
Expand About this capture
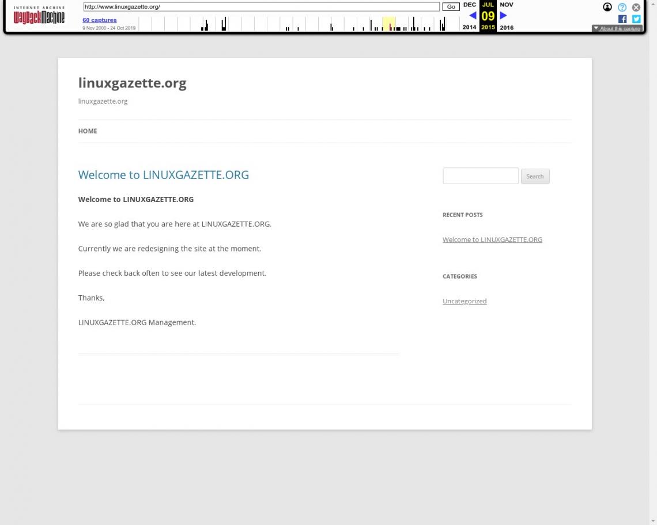point(617,28)
